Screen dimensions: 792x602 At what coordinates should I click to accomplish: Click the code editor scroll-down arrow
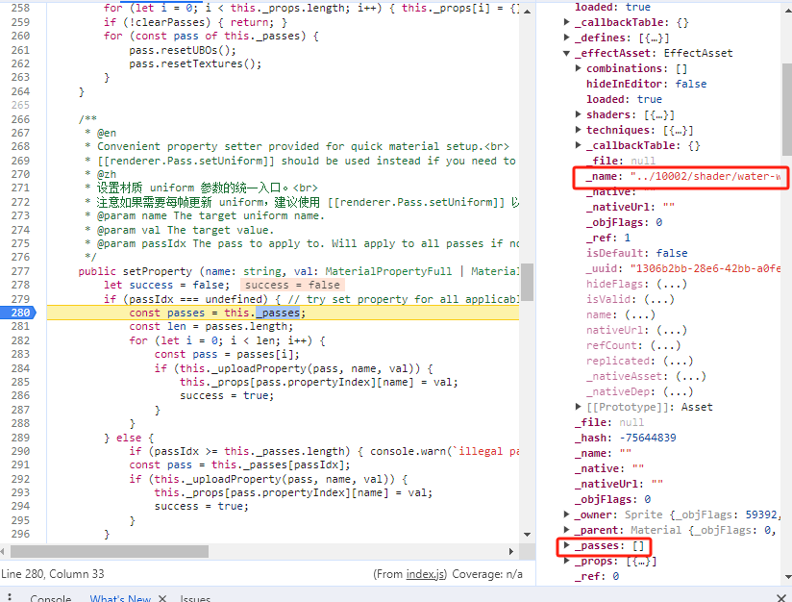tap(528, 535)
